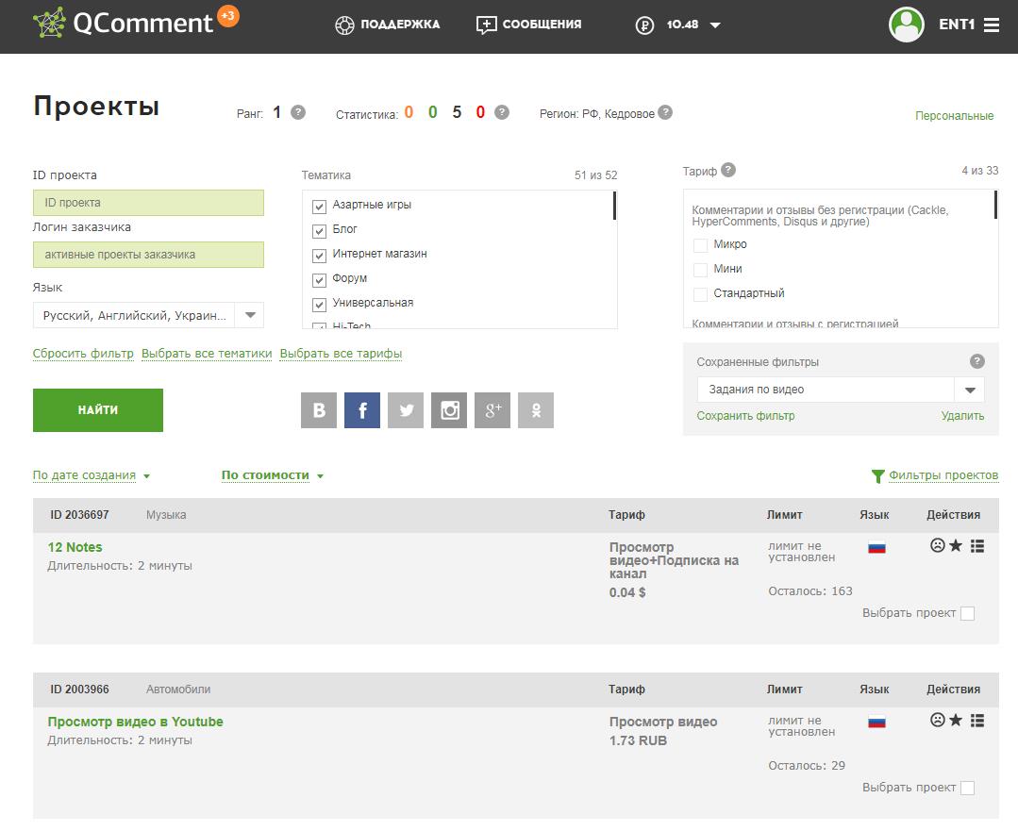Click list icon for 12 Notes project
Viewport: 1018px width, 831px height.
(x=977, y=546)
